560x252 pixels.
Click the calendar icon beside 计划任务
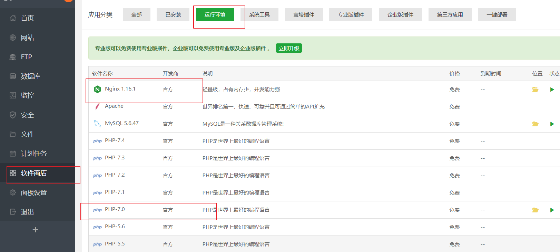point(13,154)
